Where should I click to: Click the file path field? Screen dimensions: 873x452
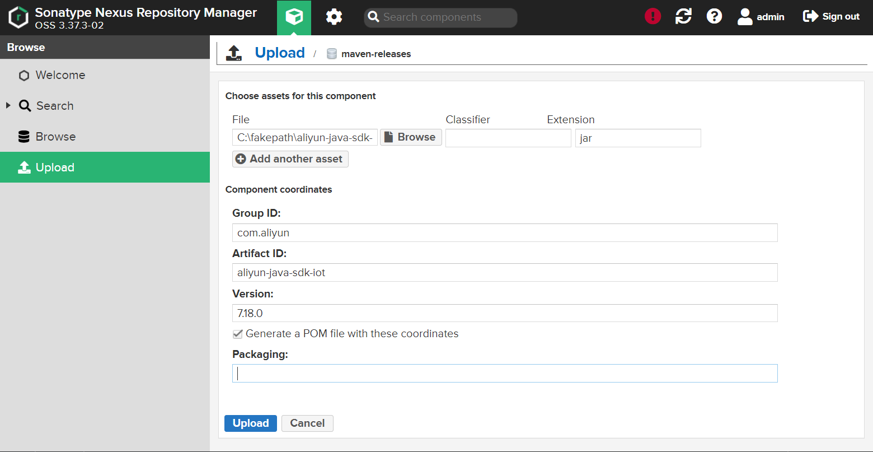tap(305, 138)
